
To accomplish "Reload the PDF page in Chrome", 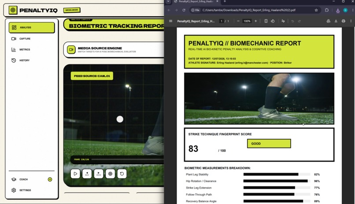I will click(x=184, y=10).
